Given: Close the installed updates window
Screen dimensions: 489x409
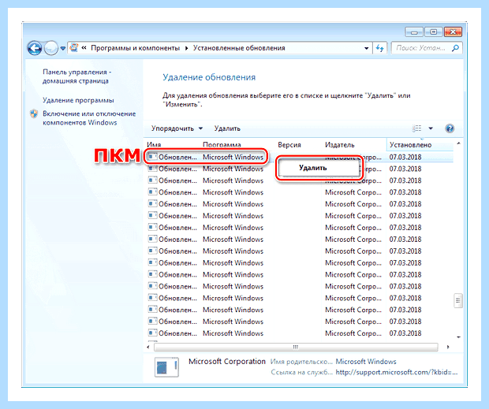Looking at the screenshot, I should point(453,32).
